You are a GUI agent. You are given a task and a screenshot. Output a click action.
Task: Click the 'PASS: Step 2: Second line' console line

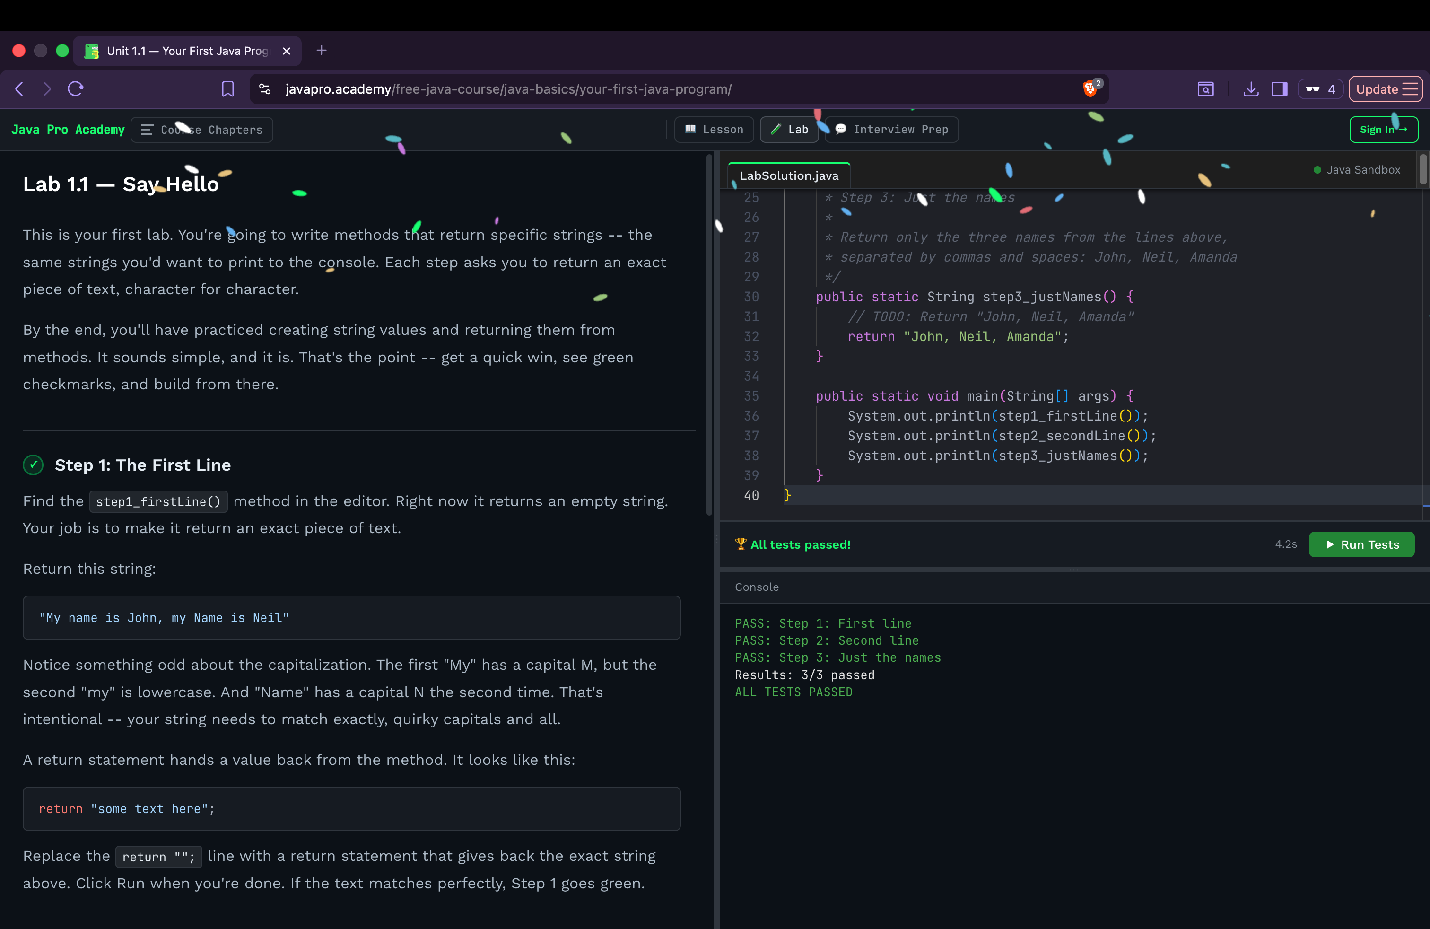point(826,640)
